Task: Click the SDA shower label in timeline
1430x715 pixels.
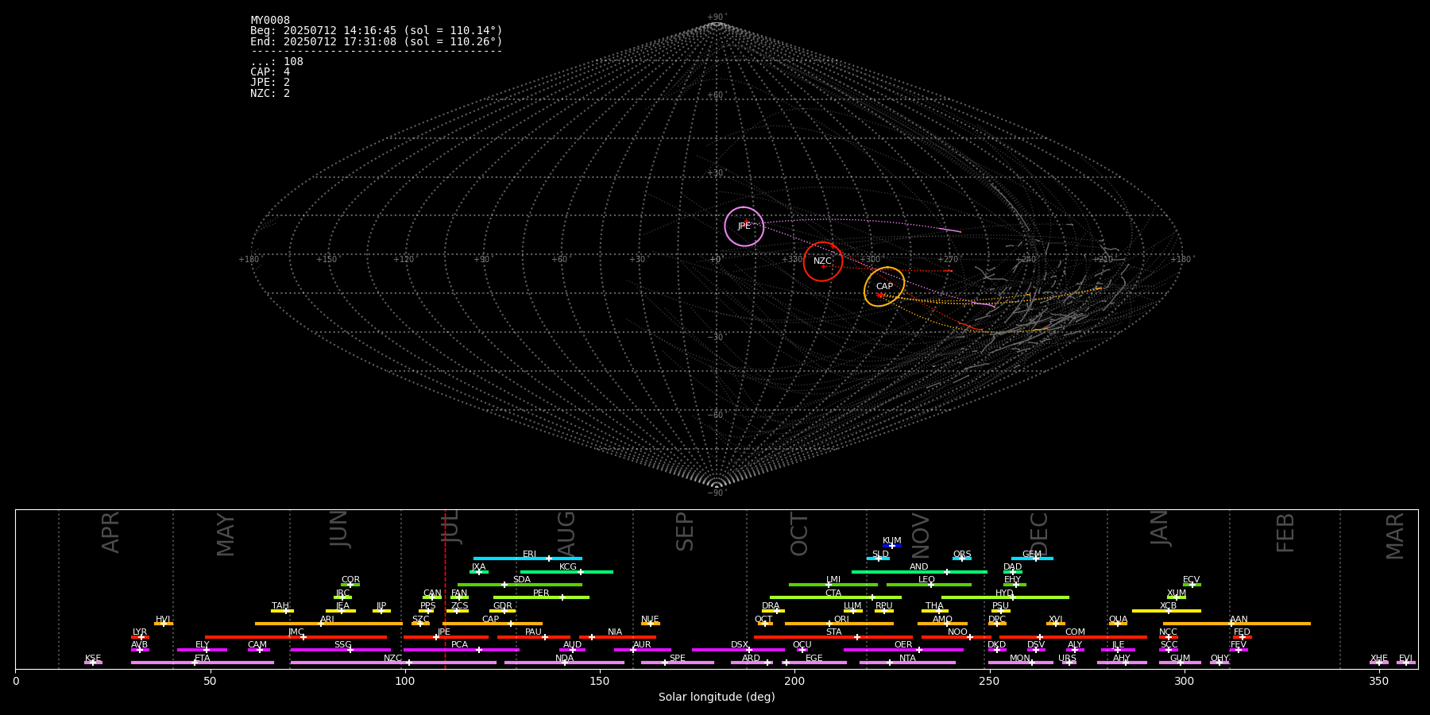Action: 521,580
